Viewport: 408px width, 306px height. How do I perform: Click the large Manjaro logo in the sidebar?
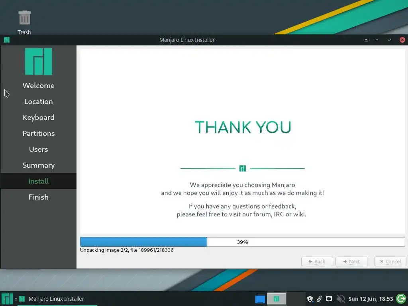(39, 61)
